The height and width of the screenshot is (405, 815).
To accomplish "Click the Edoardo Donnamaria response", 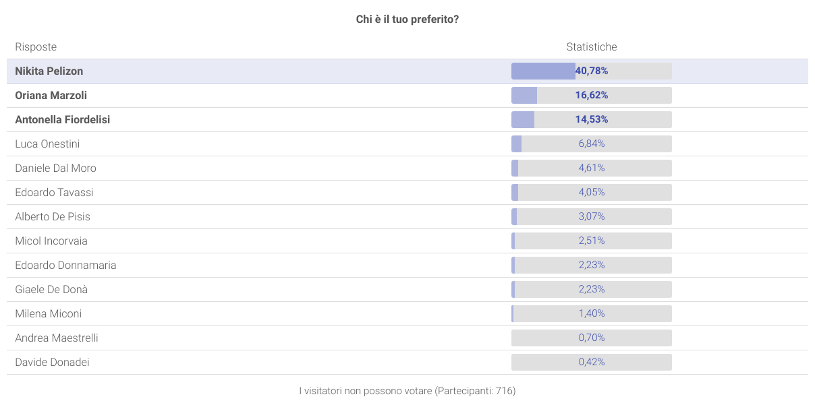I will (x=65, y=265).
